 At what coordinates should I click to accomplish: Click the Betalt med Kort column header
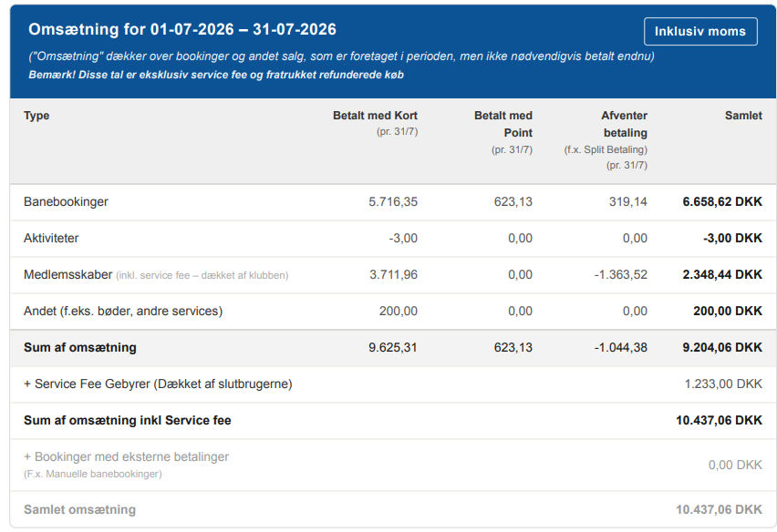pos(375,116)
